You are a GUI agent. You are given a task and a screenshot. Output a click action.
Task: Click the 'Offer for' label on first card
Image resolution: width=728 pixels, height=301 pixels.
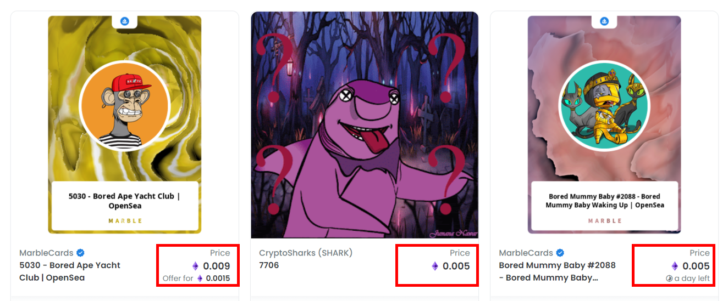click(x=178, y=279)
